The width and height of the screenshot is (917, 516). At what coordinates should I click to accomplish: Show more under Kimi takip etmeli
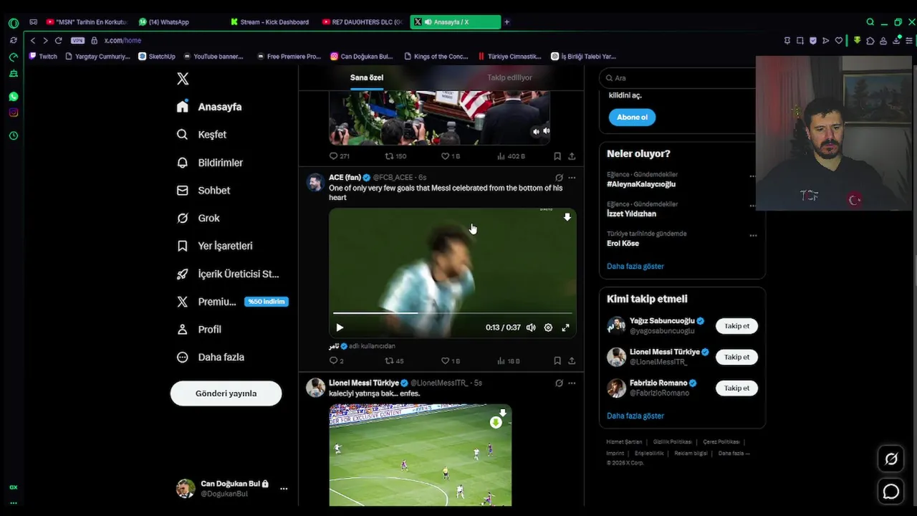[635, 416]
